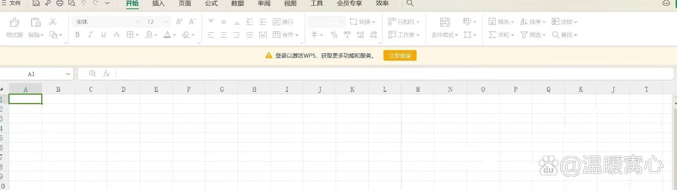Click the Sum (求和) button
Screen dimensions: 677x190
[501, 35]
